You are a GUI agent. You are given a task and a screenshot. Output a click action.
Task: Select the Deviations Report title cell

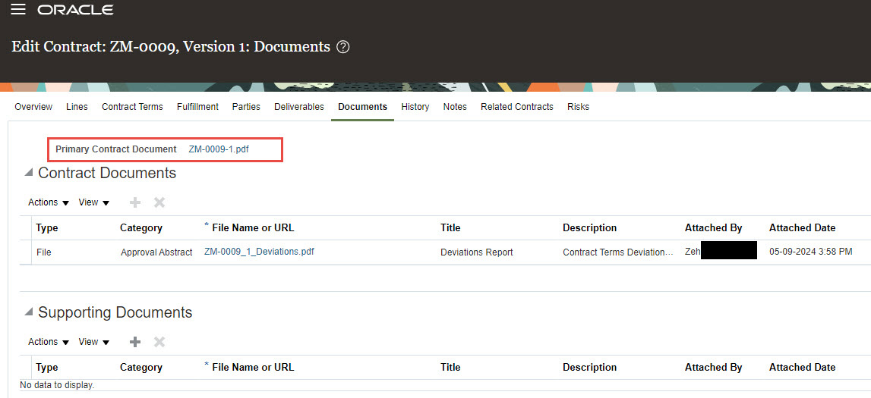coord(477,252)
